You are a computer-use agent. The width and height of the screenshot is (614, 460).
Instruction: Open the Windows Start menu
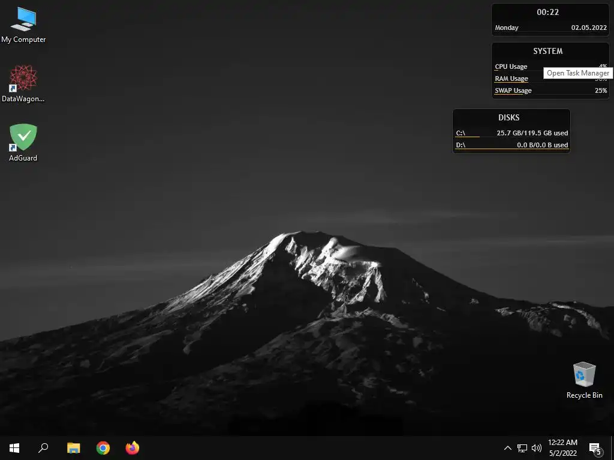[14, 448]
